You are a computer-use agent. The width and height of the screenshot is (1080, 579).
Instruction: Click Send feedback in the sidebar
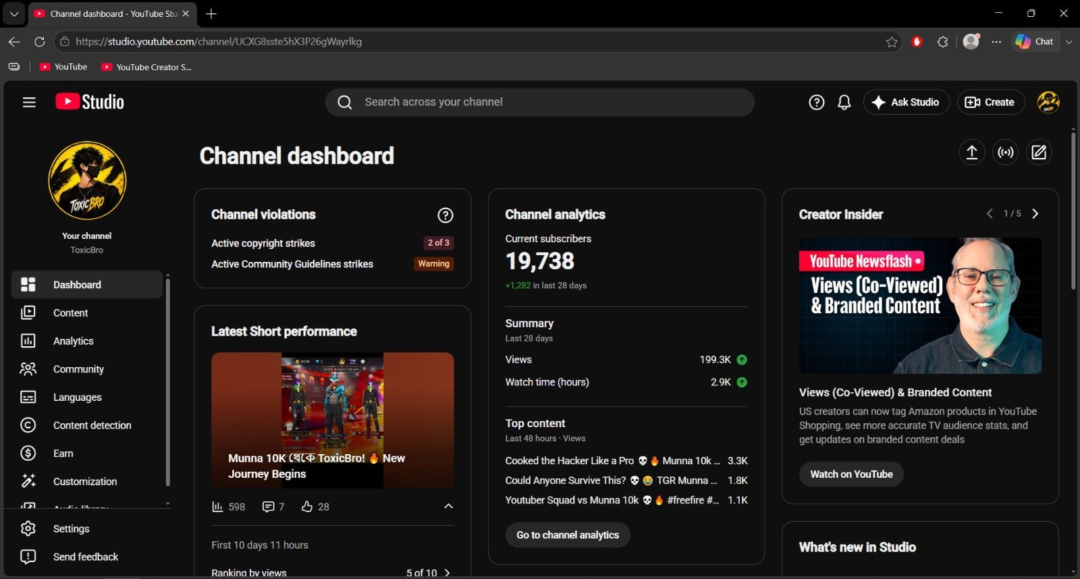(x=87, y=557)
